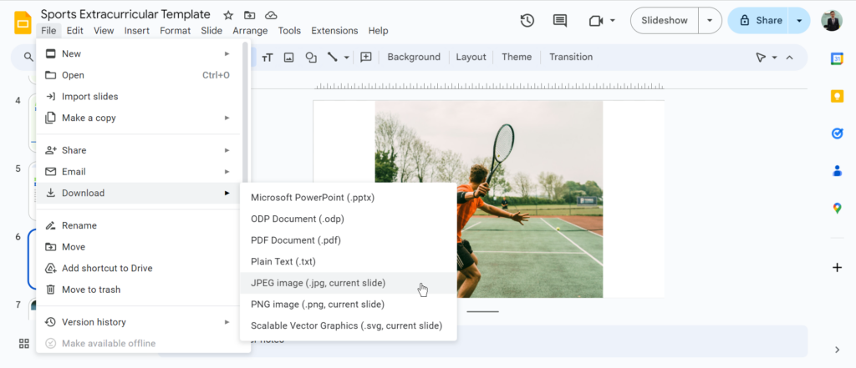
Task: Select the text box tool icon
Action: click(267, 57)
